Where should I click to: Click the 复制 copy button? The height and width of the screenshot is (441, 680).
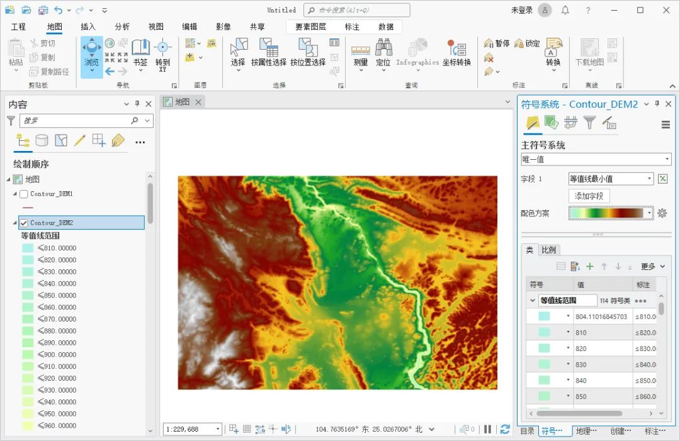click(x=43, y=58)
